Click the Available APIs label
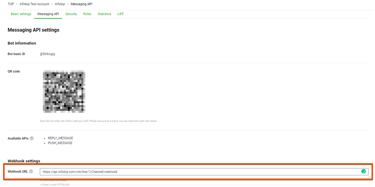The height and width of the screenshot is (187, 375). coord(18,139)
